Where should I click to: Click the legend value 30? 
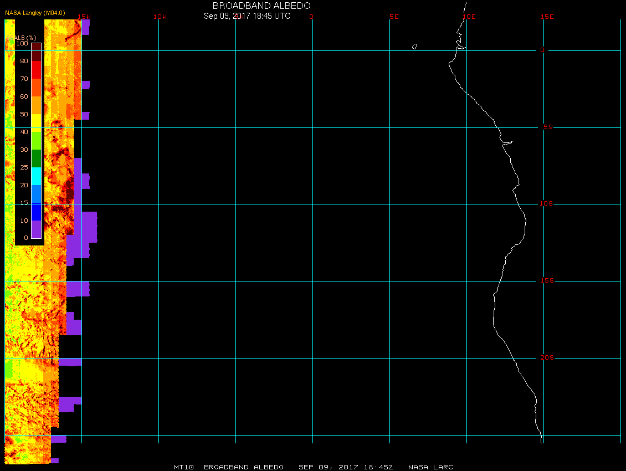[x=24, y=150]
